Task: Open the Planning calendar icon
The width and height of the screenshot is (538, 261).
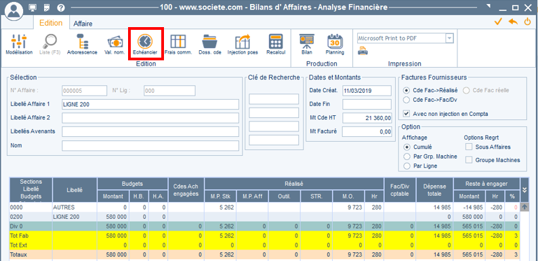Action: (335, 45)
